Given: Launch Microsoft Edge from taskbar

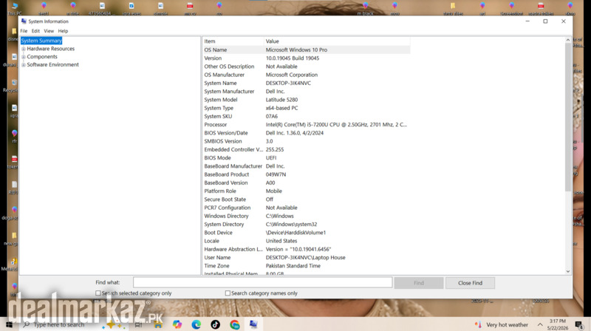Looking at the screenshot, I should (197, 324).
